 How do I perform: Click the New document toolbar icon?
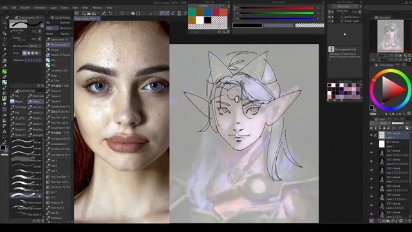coord(84,13)
